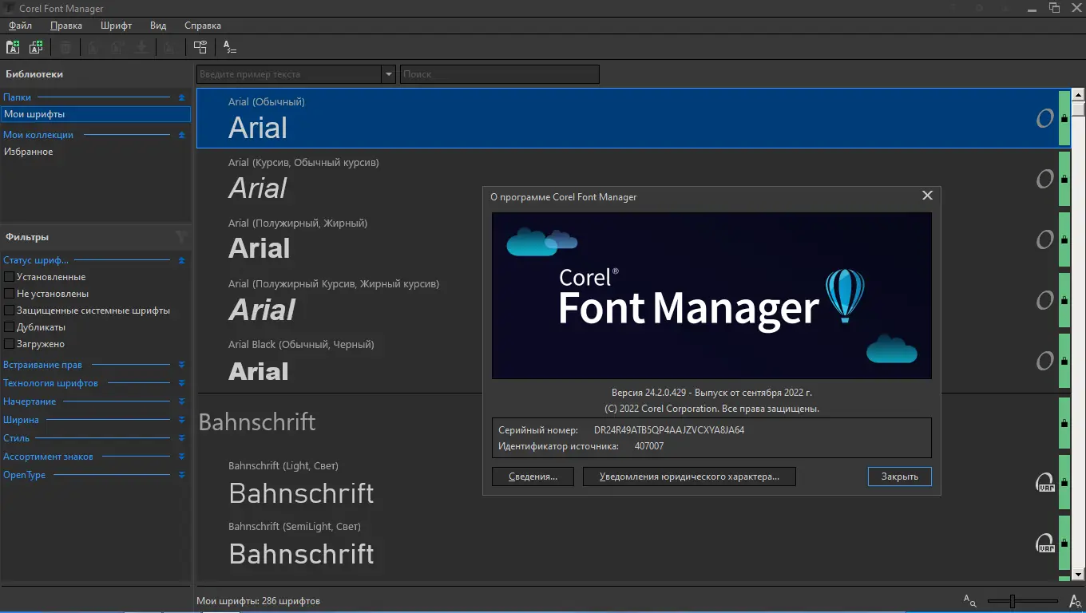Click lock icon on Arial (Полужирный Курсив) row

point(1064,301)
